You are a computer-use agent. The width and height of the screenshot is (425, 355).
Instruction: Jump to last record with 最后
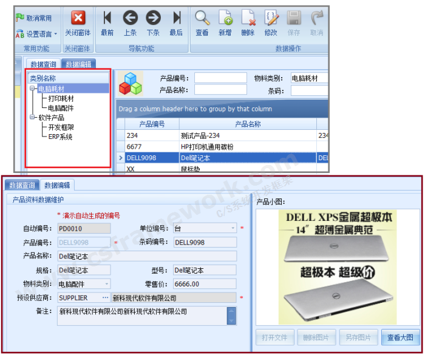[x=176, y=18]
